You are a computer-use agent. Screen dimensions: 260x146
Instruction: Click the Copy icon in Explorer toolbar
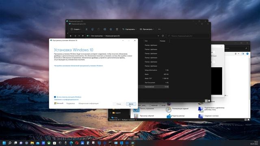[x=93, y=29]
